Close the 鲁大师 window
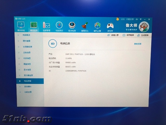The height and width of the screenshot is (125, 166). coord(149,19)
